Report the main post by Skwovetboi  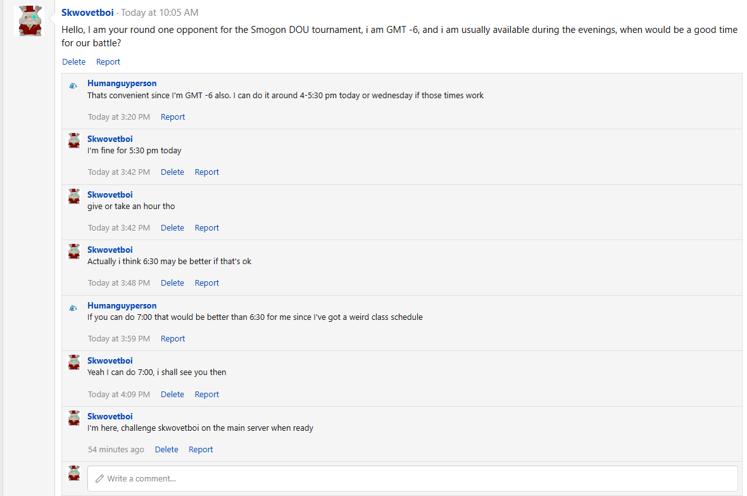click(108, 62)
